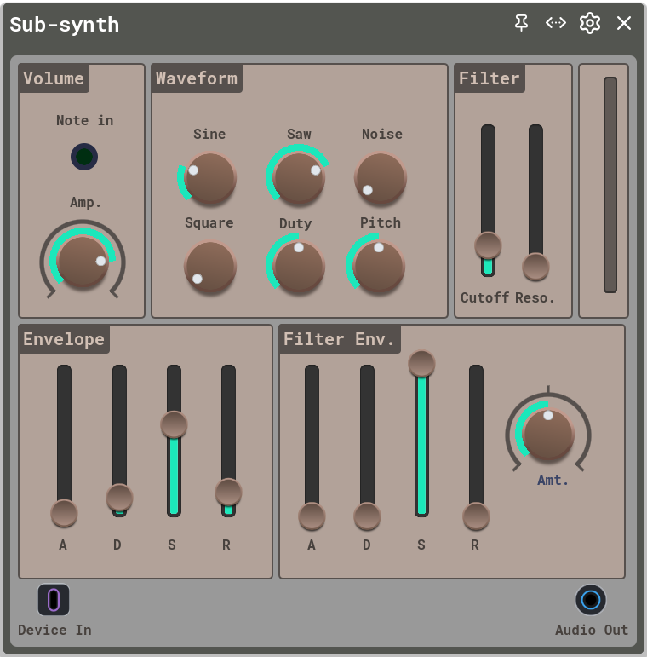Click the Filter Env. R slider handle

(476, 516)
